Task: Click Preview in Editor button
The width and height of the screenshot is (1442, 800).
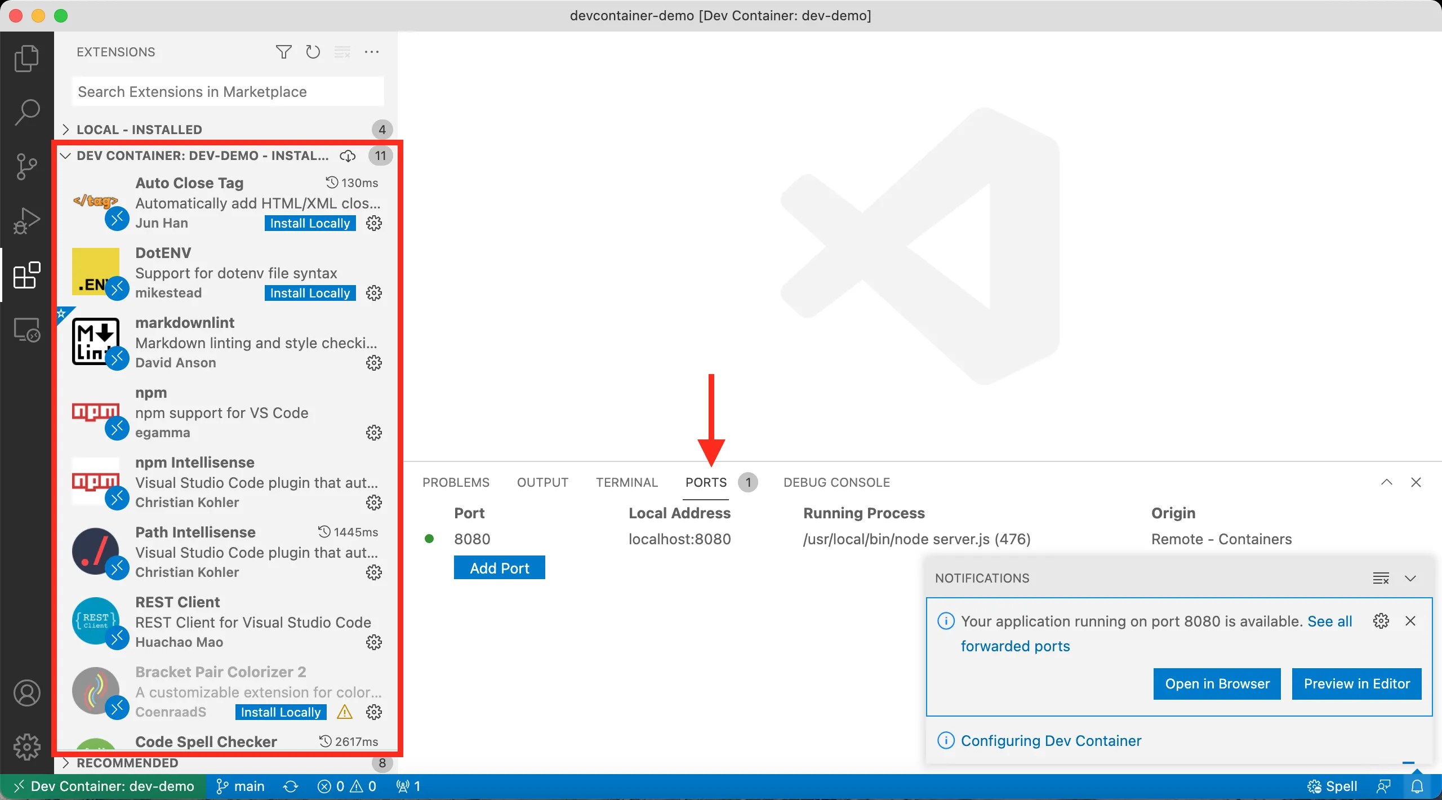Action: click(x=1357, y=684)
